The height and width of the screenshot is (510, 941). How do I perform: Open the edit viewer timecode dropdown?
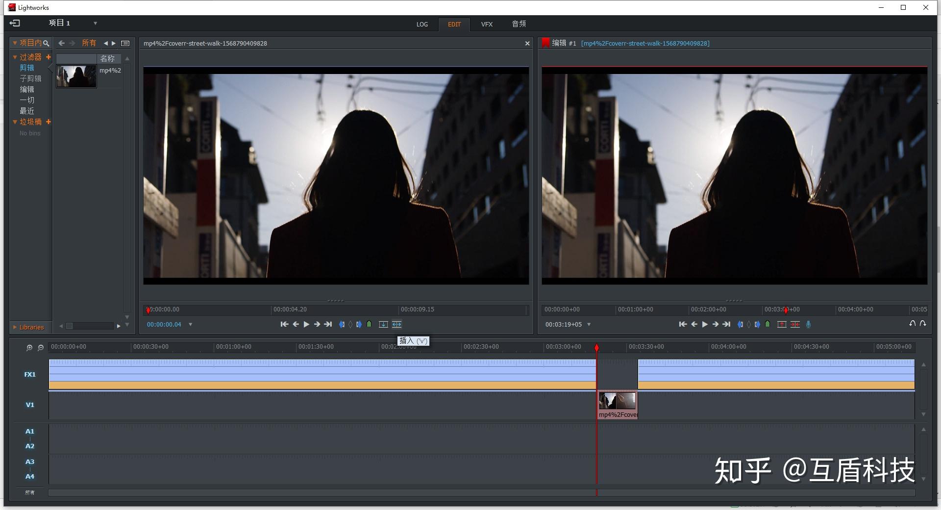589,324
